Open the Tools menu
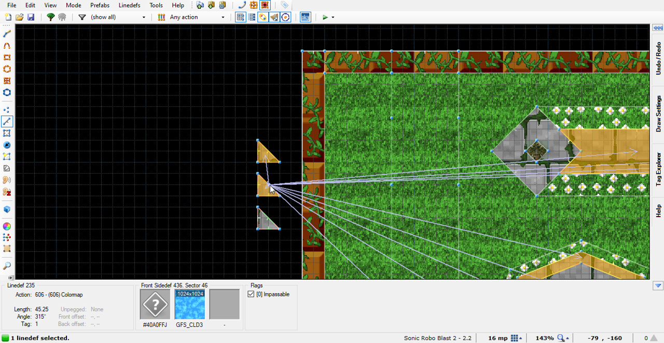Screen dimensions: 664x343 pyautogui.click(x=156, y=5)
